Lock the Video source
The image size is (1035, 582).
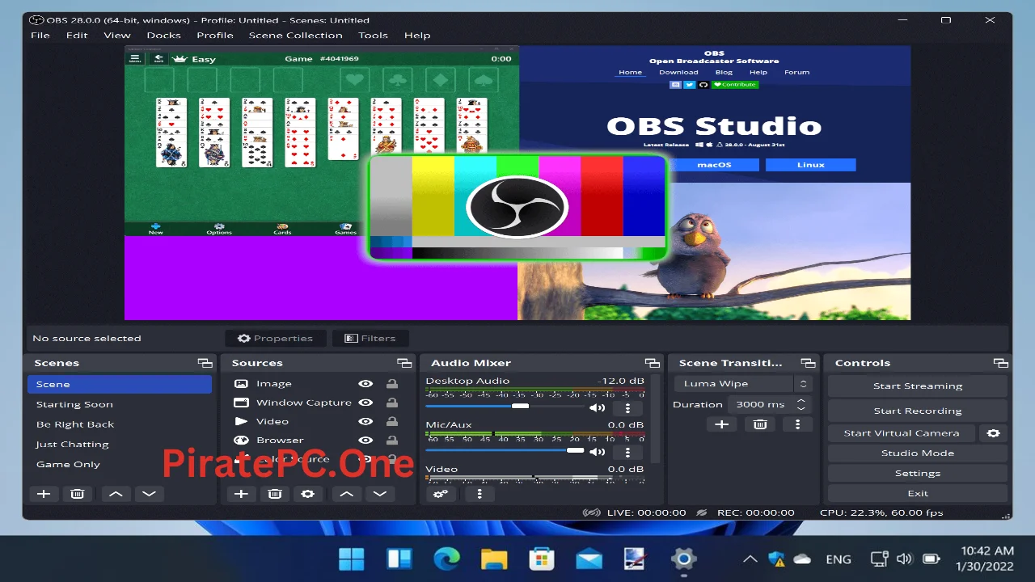pos(391,421)
